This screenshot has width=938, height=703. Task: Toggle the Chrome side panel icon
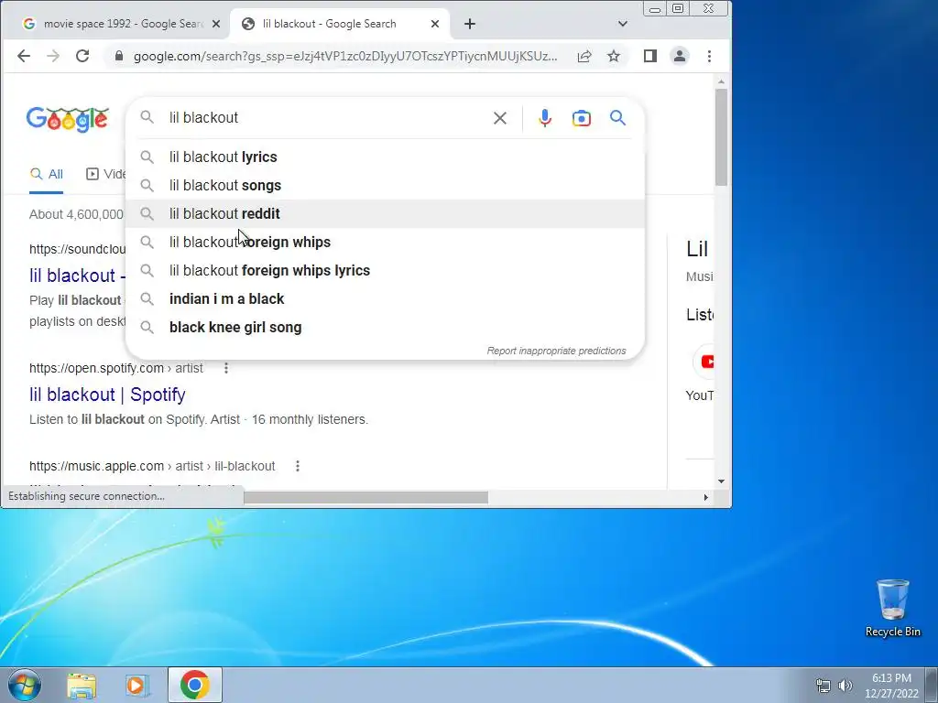(x=650, y=56)
